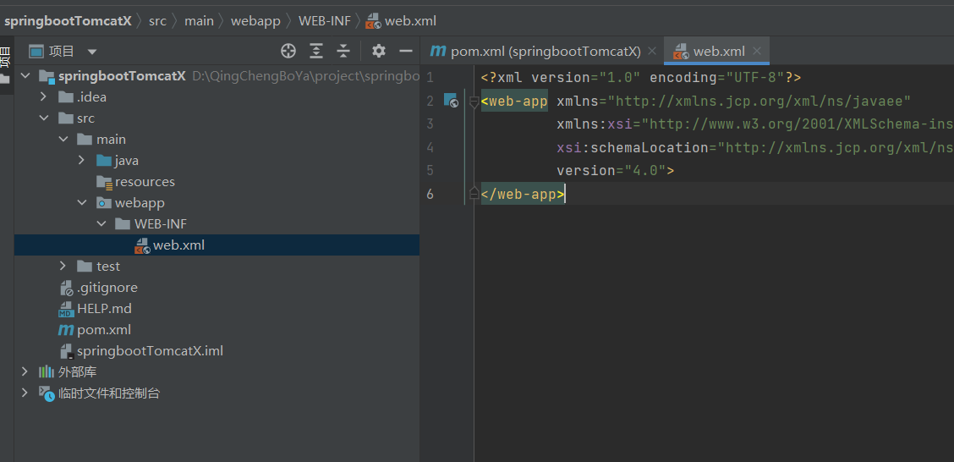Screen dimensions: 954x462
Task: Close the pom.xml editor tab
Action: click(651, 51)
